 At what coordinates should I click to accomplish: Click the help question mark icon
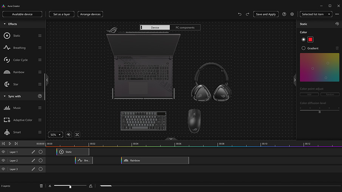pyautogui.click(x=284, y=14)
